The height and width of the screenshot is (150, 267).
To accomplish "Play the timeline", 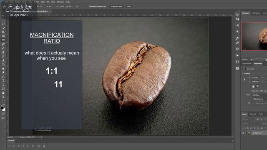I will point(18,146).
